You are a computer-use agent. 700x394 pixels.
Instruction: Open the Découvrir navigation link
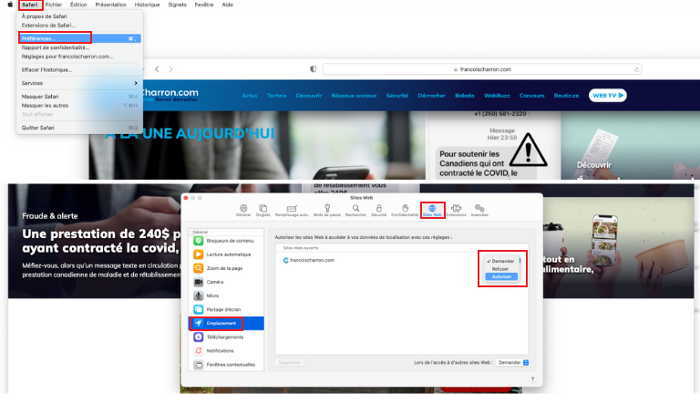pyautogui.click(x=309, y=96)
